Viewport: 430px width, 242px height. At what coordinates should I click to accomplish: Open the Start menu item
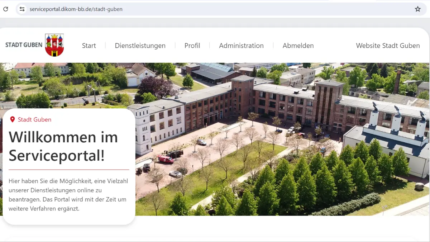click(89, 46)
